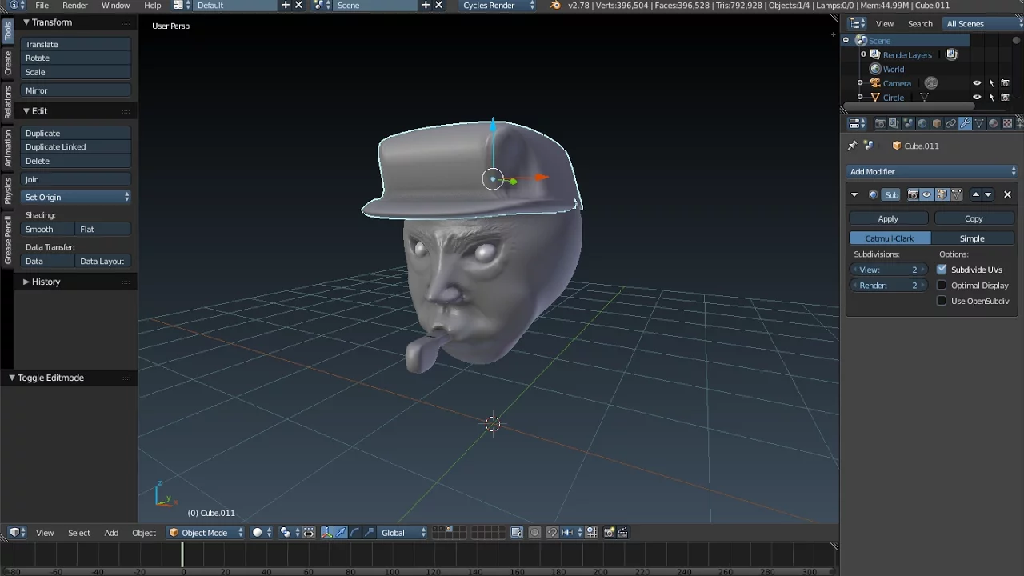Open the Set Origin dropdown
The image size is (1024, 576).
pyautogui.click(x=77, y=197)
